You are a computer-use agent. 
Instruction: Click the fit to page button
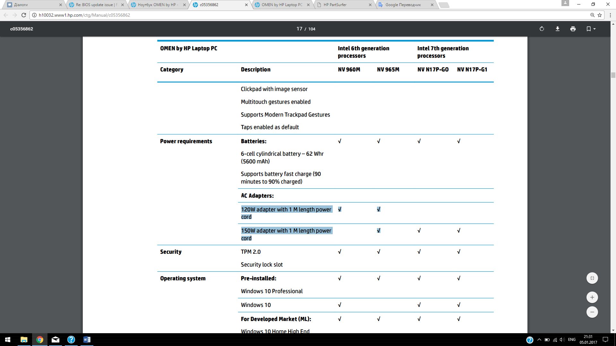point(592,278)
